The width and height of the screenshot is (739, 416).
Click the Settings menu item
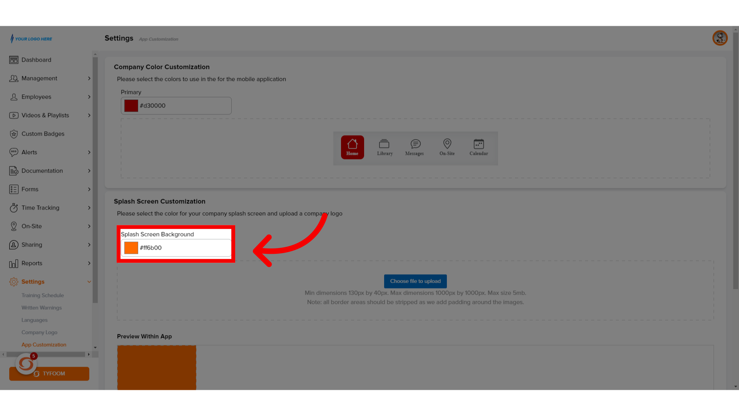pos(33,282)
